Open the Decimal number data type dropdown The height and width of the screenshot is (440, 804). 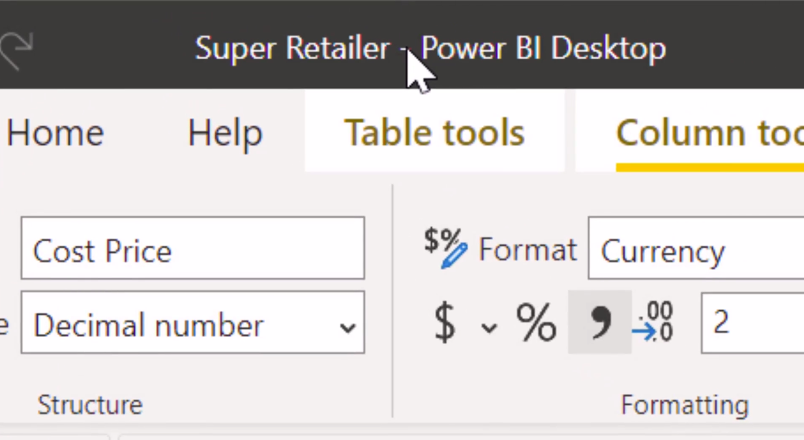192,323
